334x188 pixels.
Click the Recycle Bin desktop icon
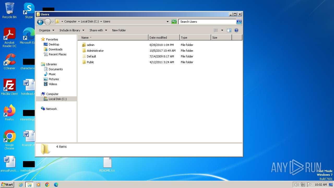9,10
